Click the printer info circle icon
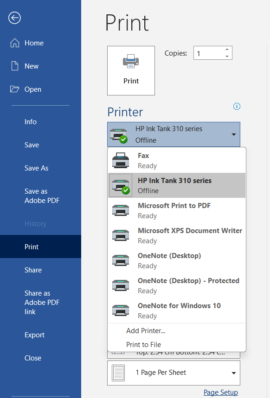This screenshot has width=270, height=398. point(237,107)
